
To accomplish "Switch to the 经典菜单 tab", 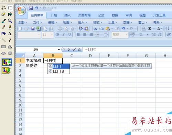I will [37, 15].
